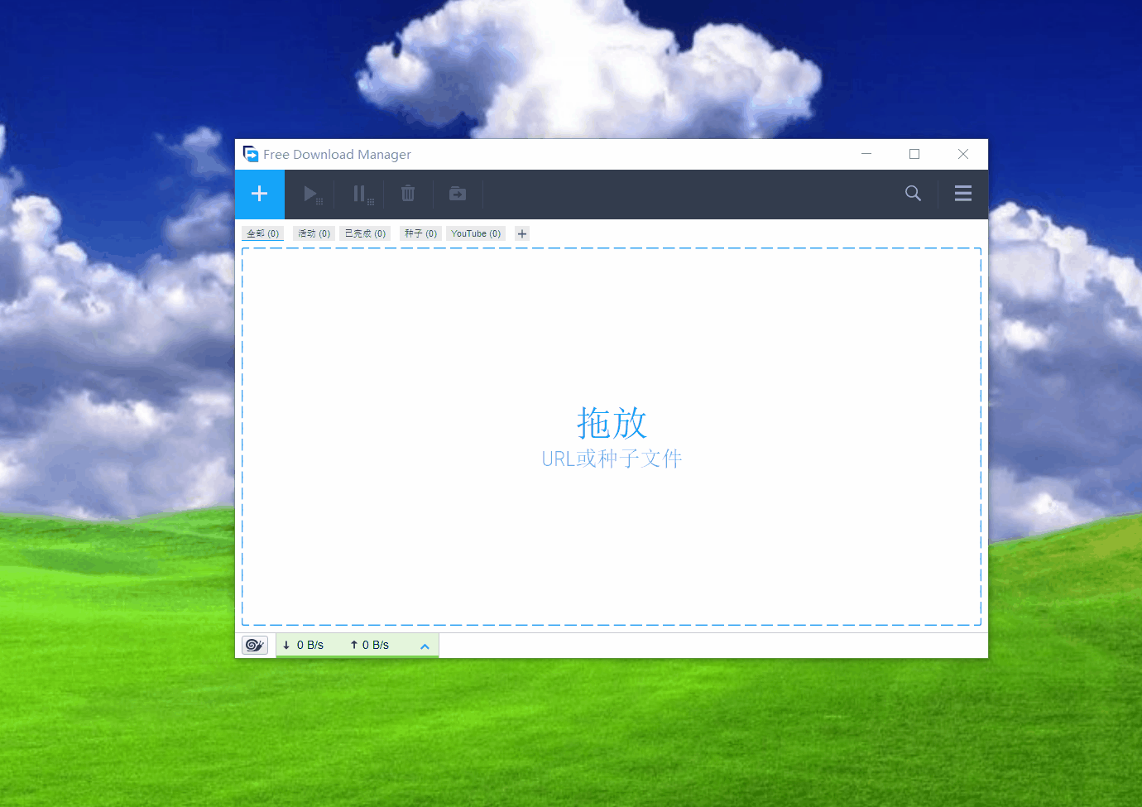Select the 种子 (0) filter tab

[x=420, y=233]
